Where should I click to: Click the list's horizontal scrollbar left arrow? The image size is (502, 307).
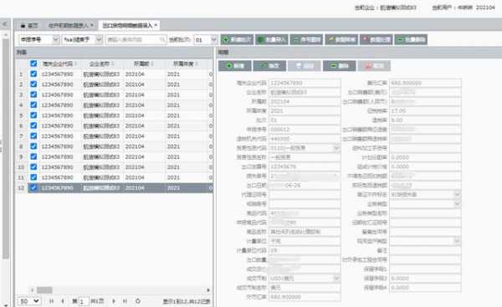coord(32,290)
